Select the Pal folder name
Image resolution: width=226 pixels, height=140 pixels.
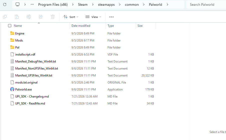(17, 47)
